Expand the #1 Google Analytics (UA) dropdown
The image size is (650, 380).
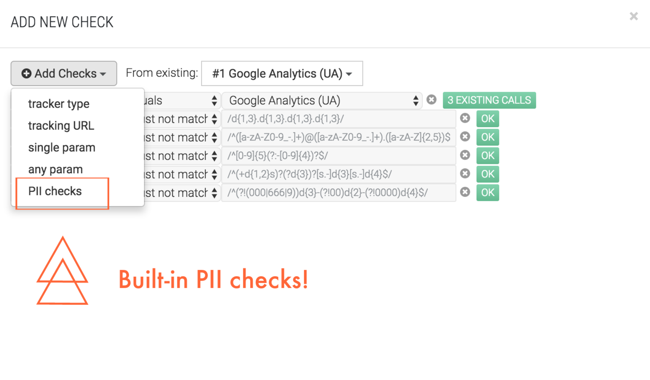(x=282, y=73)
